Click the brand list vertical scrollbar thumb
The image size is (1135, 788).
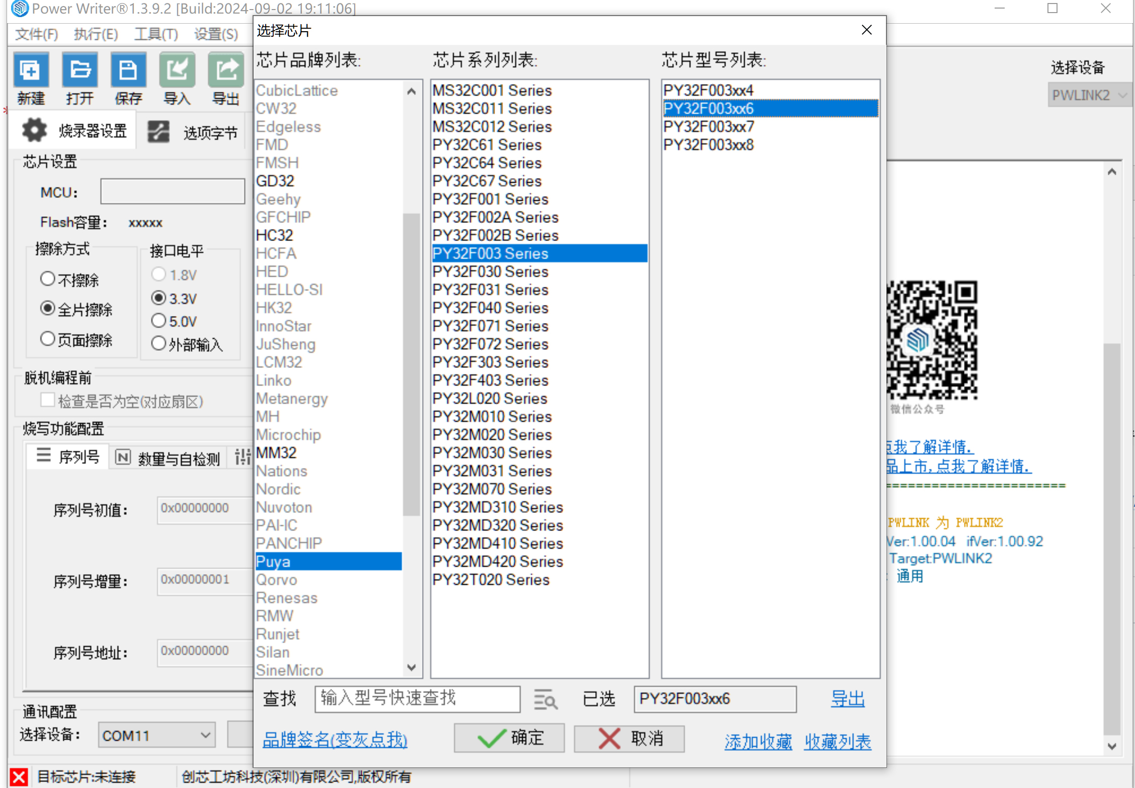[x=412, y=364]
